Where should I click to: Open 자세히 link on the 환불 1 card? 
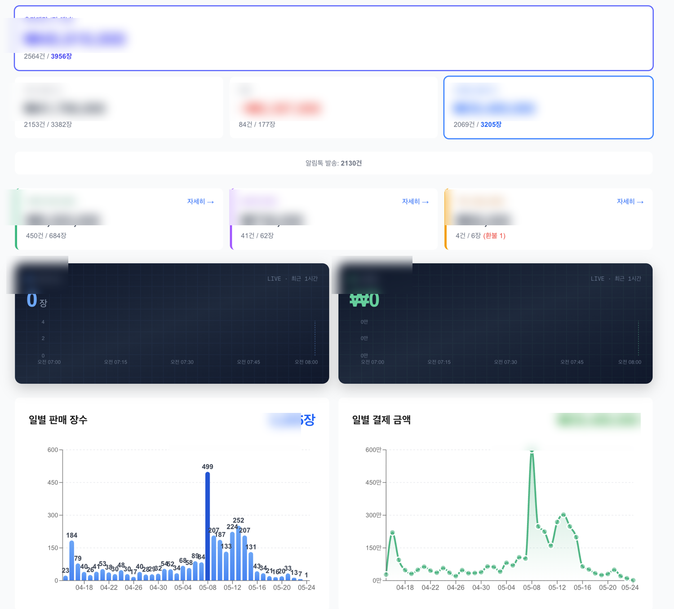tap(630, 202)
